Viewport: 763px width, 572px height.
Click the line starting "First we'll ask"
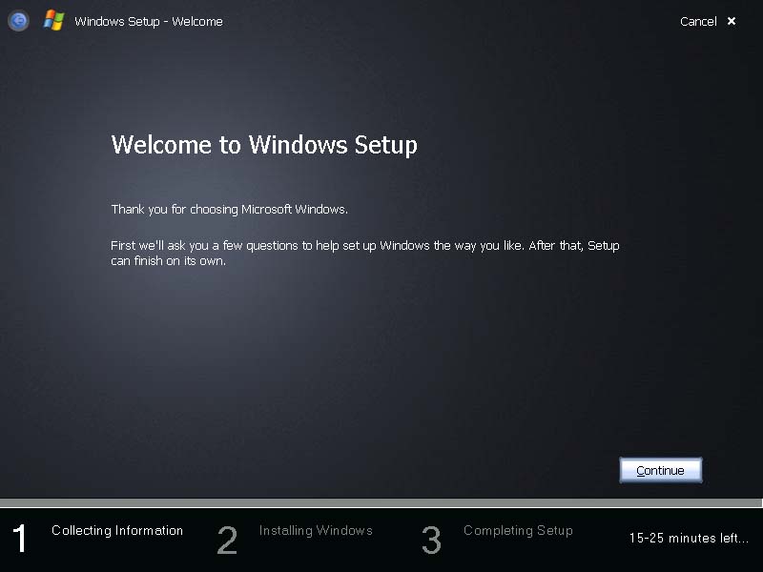tap(365, 245)
